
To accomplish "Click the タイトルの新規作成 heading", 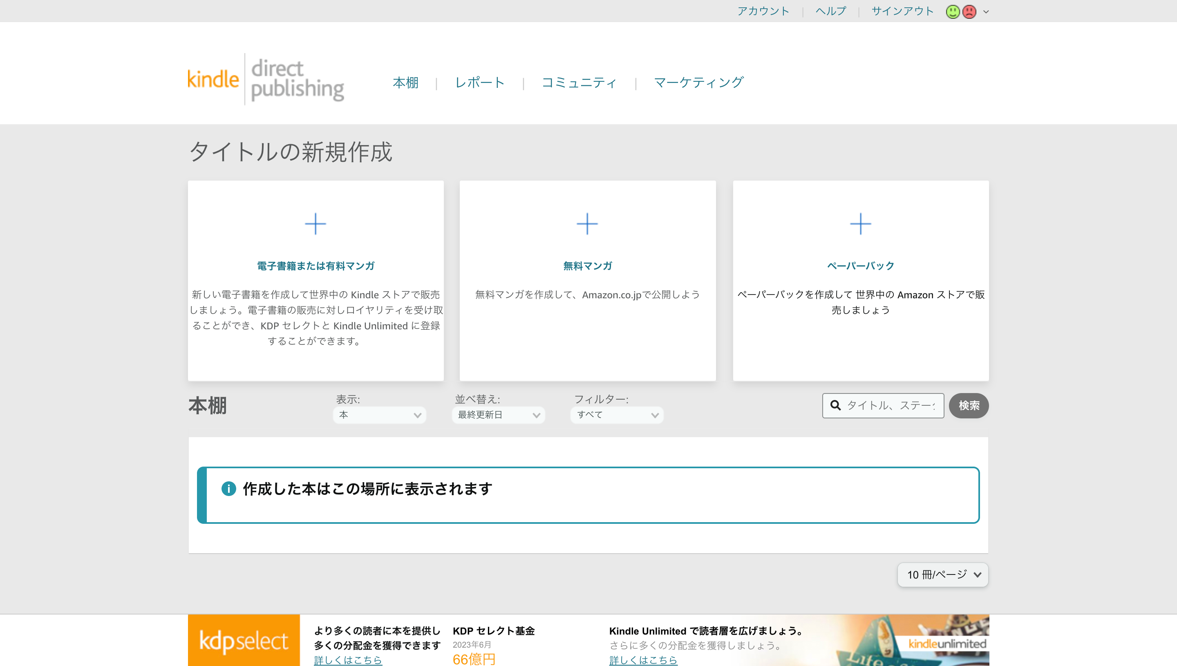I will pyautogui.click(x=291, y=152).
